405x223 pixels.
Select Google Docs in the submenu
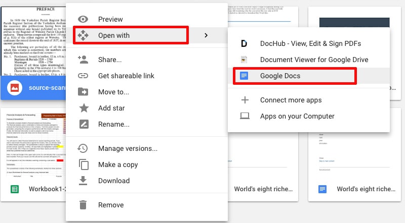coord(309,76)
